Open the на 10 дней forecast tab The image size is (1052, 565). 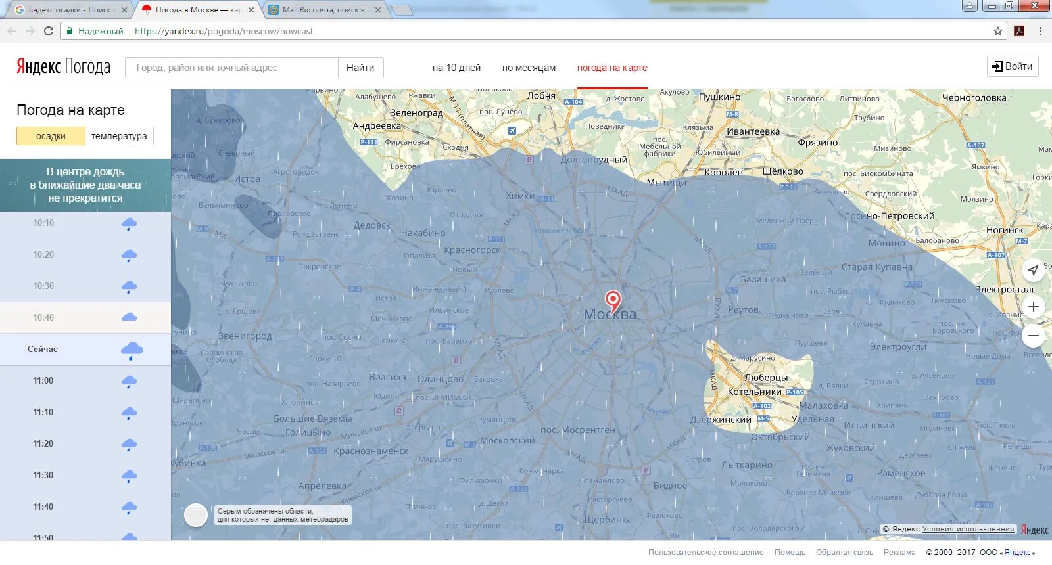coord(456,68)
